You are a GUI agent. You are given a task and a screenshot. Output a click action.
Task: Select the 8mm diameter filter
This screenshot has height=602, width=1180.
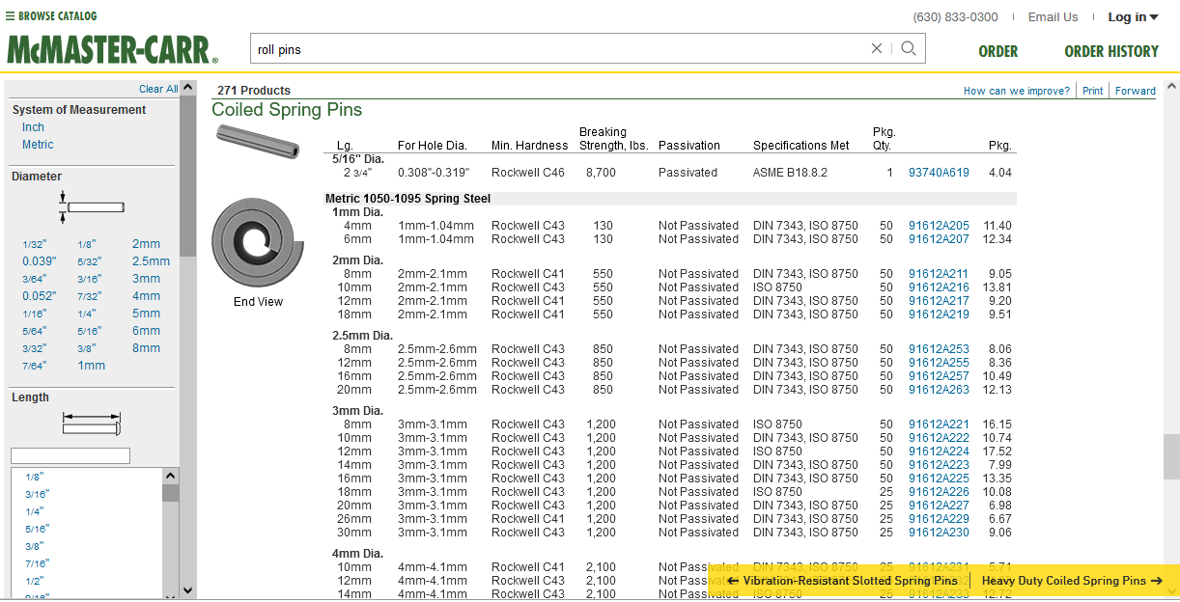(x=146, y=348)
